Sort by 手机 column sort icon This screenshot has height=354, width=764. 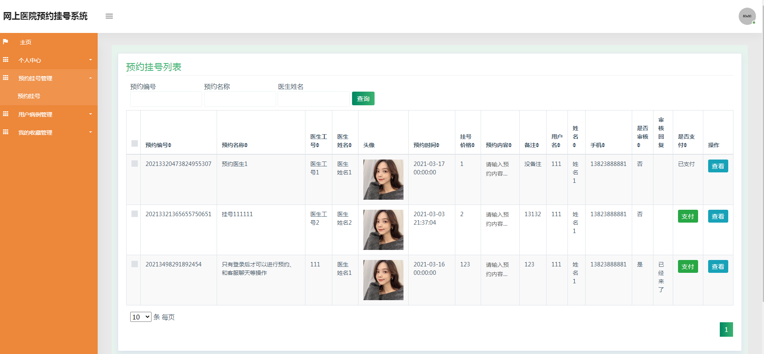603,145
